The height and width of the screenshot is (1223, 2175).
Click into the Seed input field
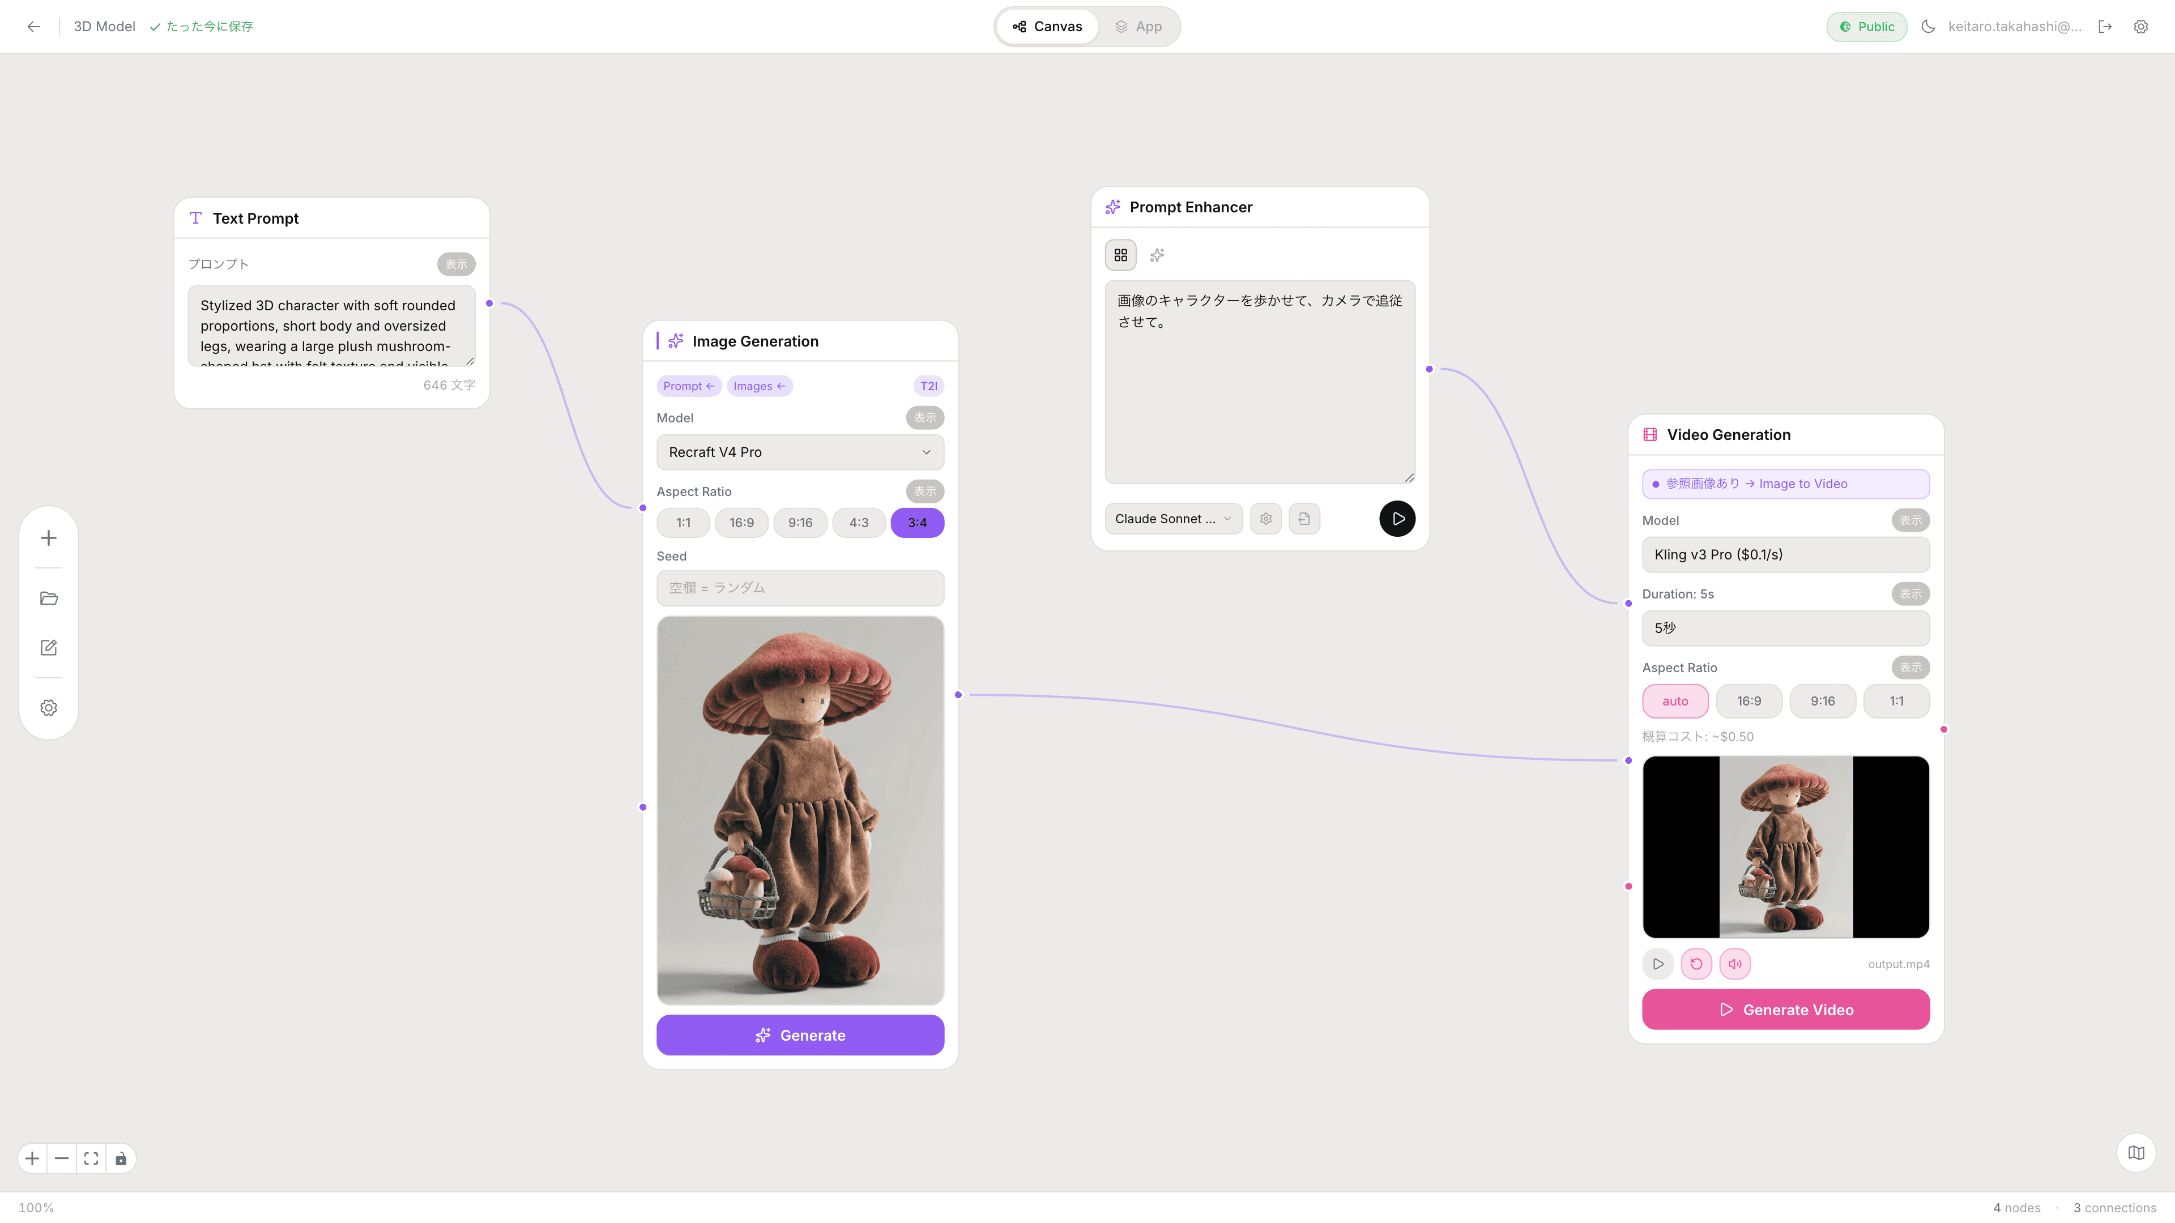pyautogui.click(x=800, y=588)
